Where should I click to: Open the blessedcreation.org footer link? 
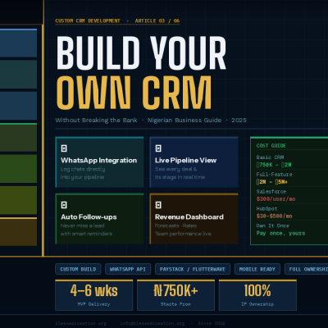click(81, 323)
